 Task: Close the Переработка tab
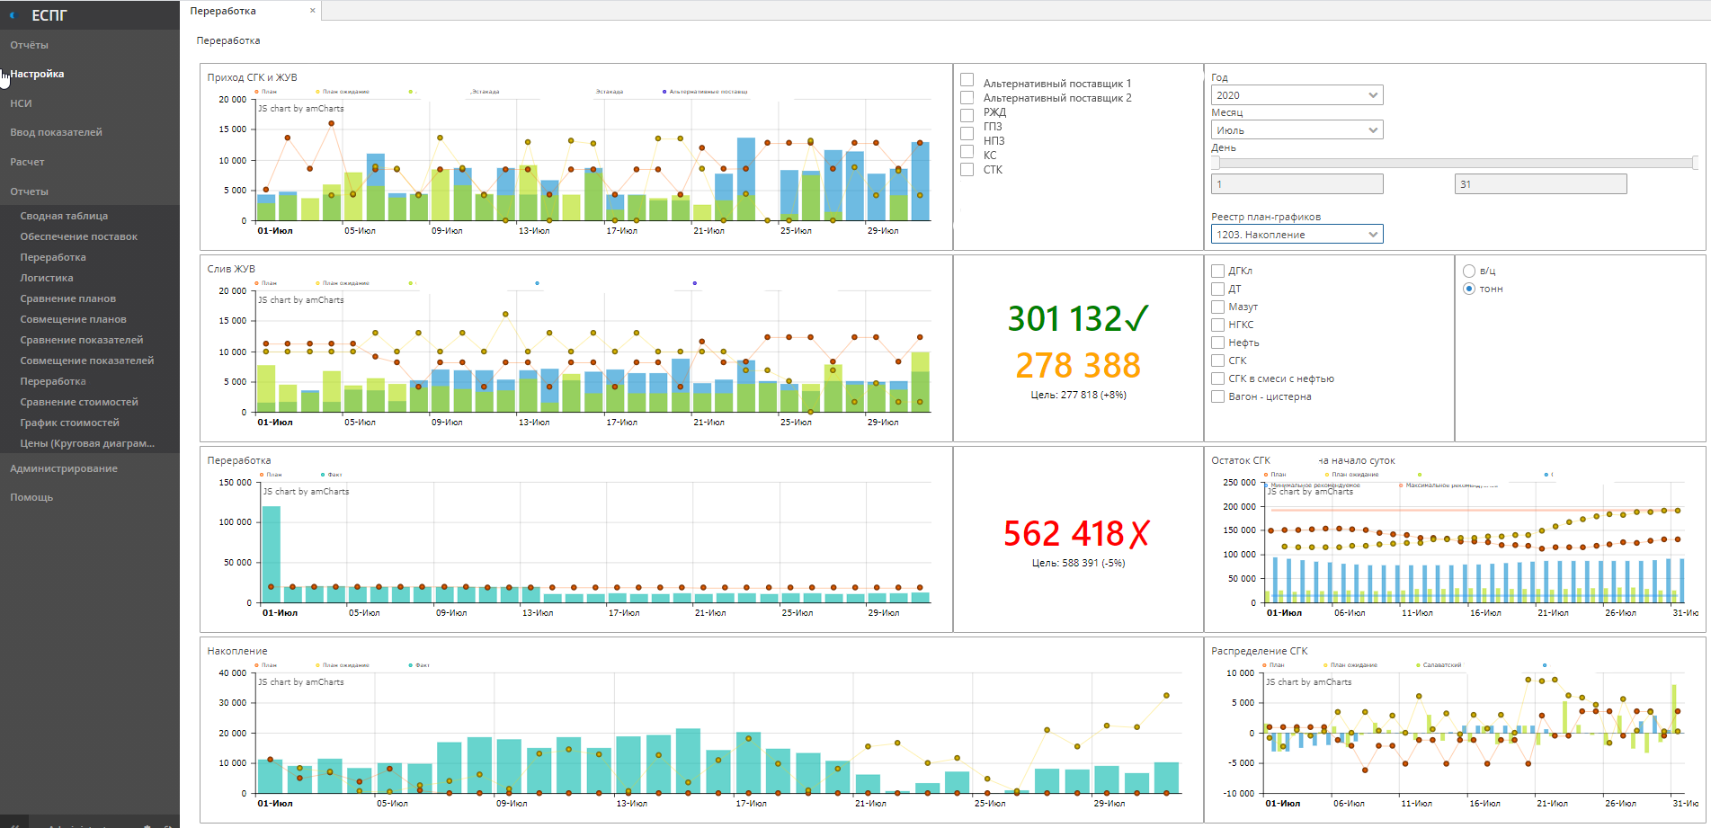point(313,11)
